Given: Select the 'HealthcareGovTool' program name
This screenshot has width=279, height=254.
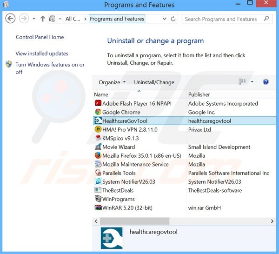Looking at the screenshot, I should pyautogui.click(x=125, y=121).
